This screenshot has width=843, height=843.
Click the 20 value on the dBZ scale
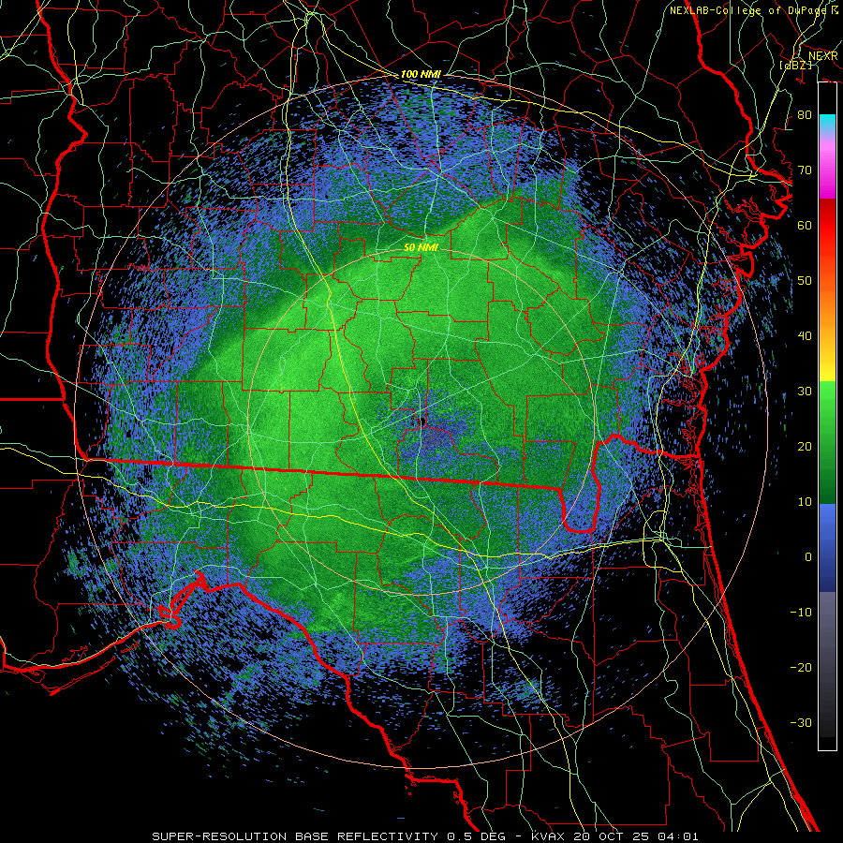805,446
